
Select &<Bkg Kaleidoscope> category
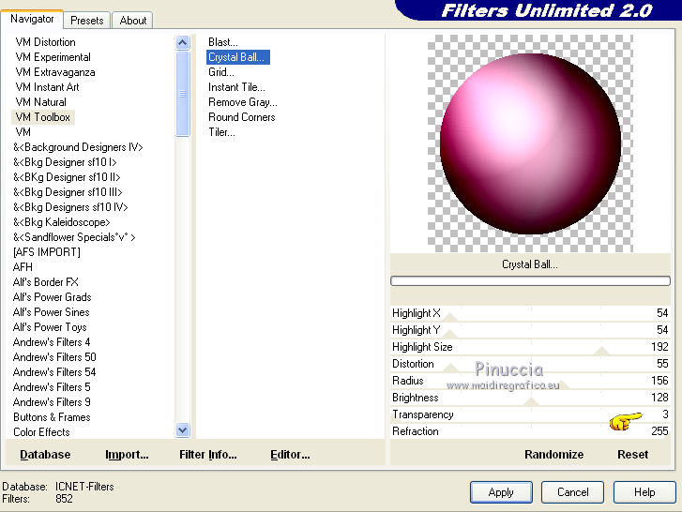click(61, 222)
